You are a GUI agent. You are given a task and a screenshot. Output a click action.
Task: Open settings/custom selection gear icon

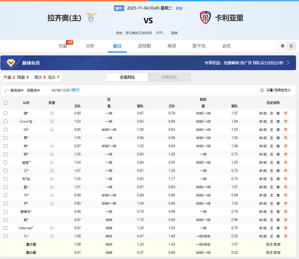pyautogui.click(x=262, y=90)
